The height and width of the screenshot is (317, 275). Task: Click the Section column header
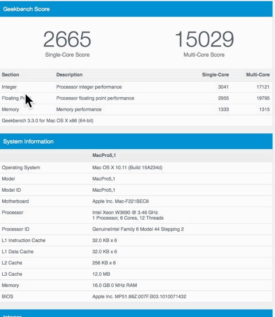pyautogui.click(x=10, y=74)
